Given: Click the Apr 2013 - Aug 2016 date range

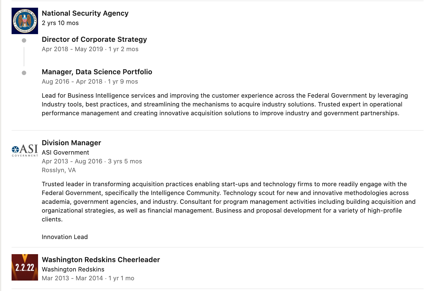Looking at the screenshot, I should (72, 161).
